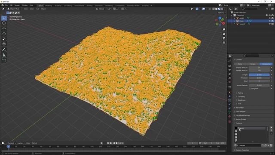This screenshot has width=275, height=155.
Task: Select the Add Cube tool
Action: click(4, 60)
